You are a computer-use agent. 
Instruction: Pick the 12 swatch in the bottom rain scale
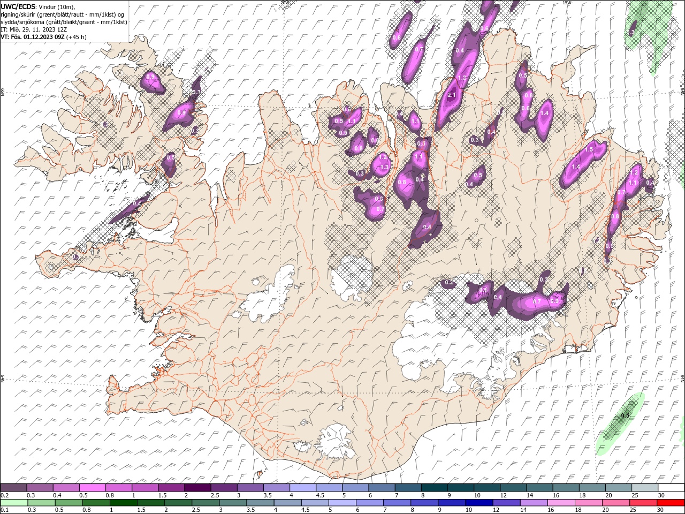(506, 503)
